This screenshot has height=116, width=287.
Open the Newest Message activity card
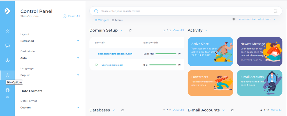pyautogui.click(x=259, y=51)
